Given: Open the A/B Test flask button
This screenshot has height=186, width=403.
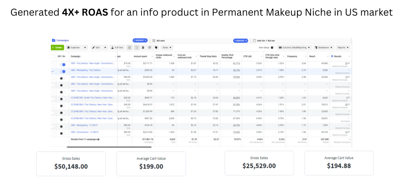Looking at the screenshot, I should tap(118, 48).
